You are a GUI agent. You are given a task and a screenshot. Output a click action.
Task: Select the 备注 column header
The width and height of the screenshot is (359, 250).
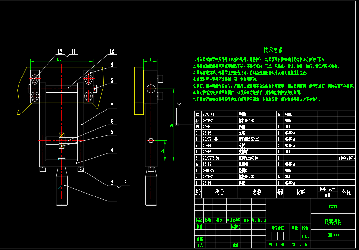point(346,193)
